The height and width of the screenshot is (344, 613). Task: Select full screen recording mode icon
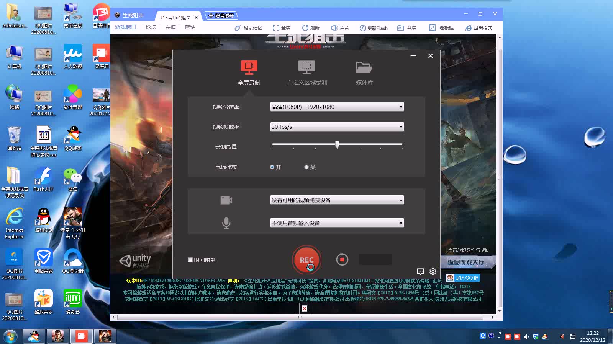249,67
